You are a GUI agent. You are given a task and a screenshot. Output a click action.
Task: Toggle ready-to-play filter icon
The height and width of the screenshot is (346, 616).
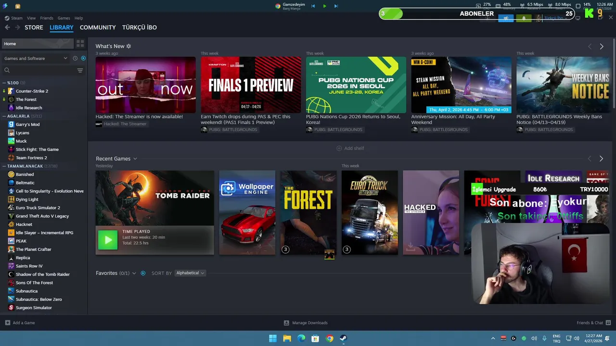[x=83, y=58]
